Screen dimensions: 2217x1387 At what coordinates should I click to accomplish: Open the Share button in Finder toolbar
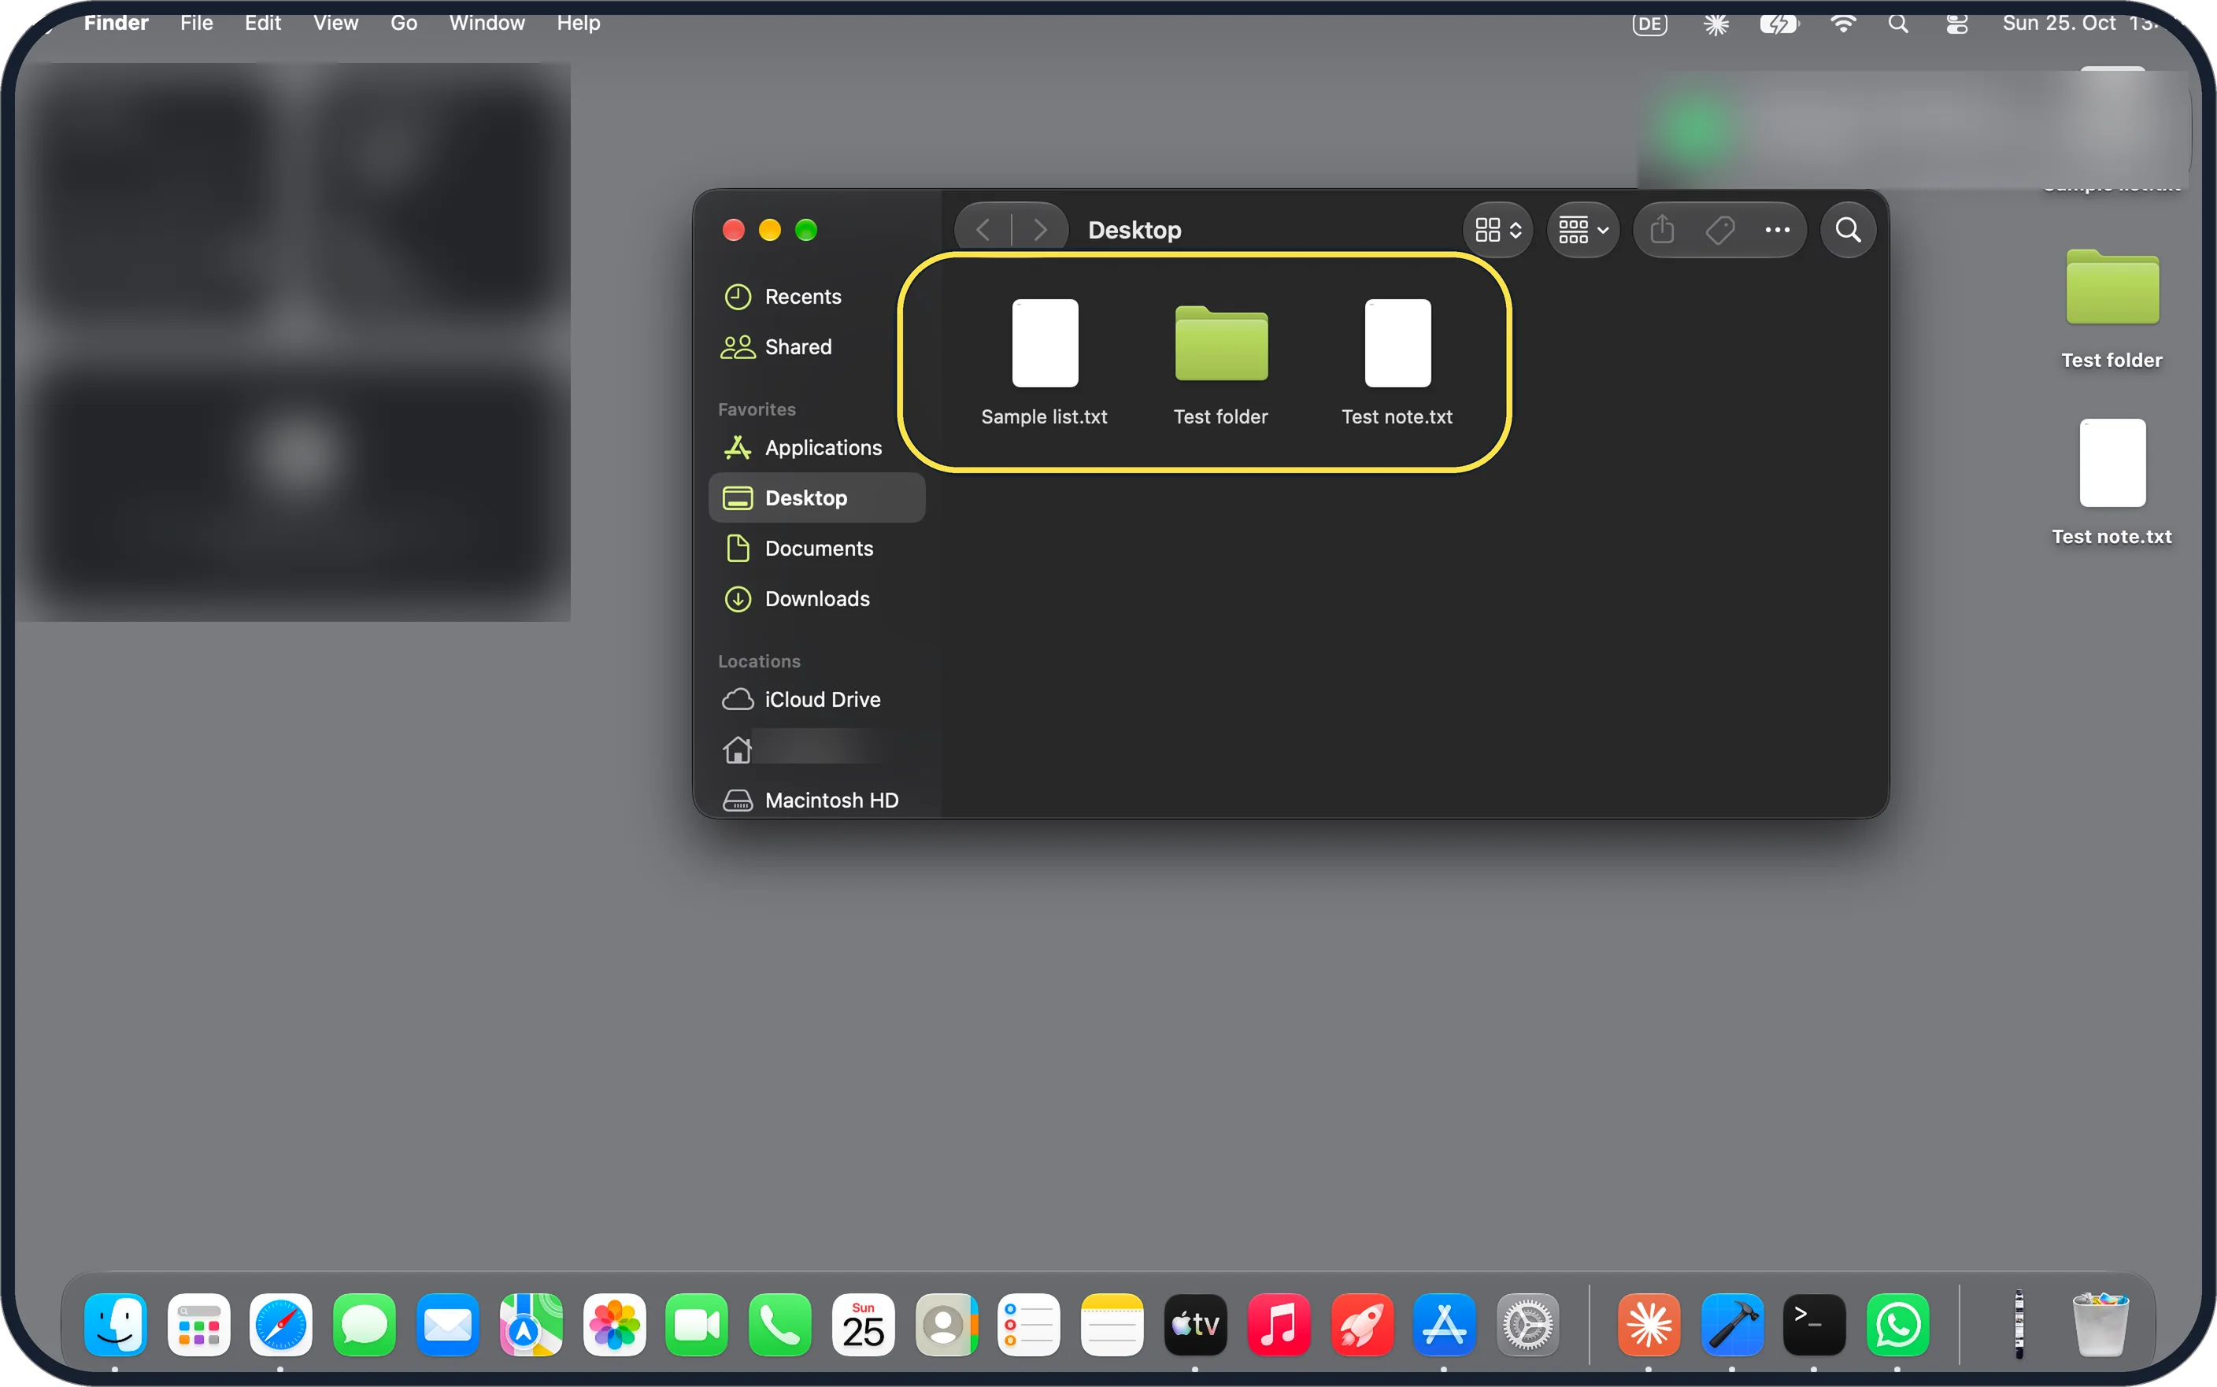1662,229
